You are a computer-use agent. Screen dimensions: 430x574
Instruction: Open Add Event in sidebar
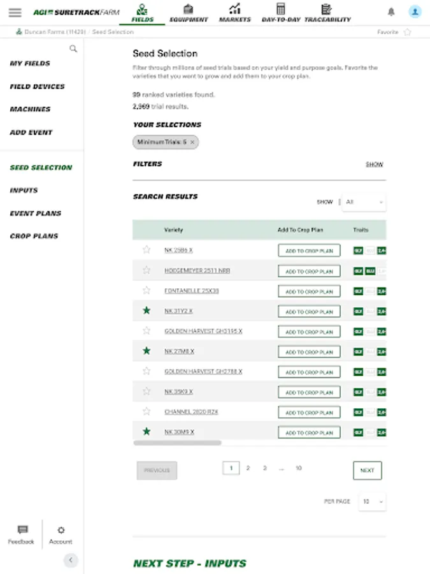pyautogui.click(x=31, y=132)
